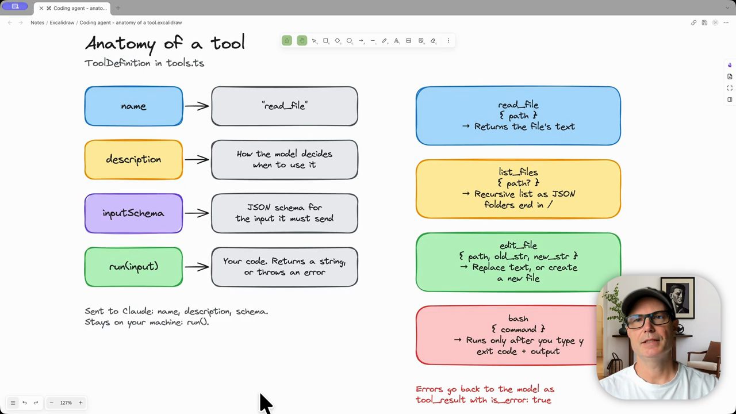Redo the last canvas action
The width and height of the screenshot is (736, 414).
[x=36, y=402]
